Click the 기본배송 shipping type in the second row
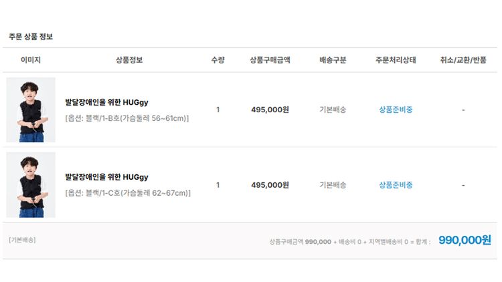This screenshot has height=282, width=502. pos(333,184)
